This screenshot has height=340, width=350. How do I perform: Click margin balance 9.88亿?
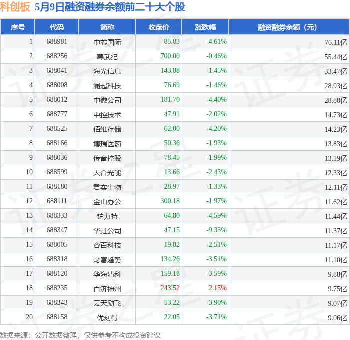tap(337, 274)
